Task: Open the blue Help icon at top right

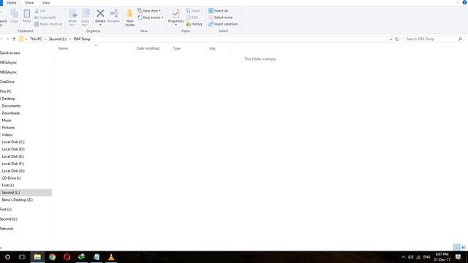Action: [x=465, y=2]
